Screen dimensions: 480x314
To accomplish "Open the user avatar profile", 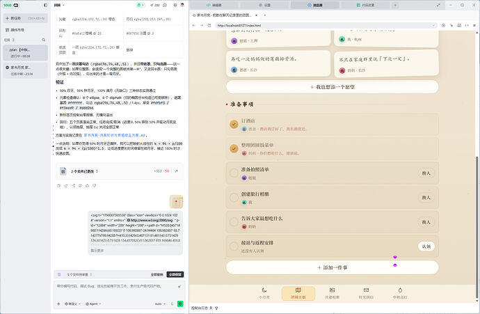I will (182, 5).
